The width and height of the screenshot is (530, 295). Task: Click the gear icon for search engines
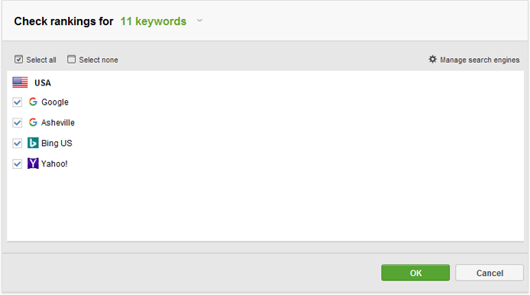pos(432,59)
